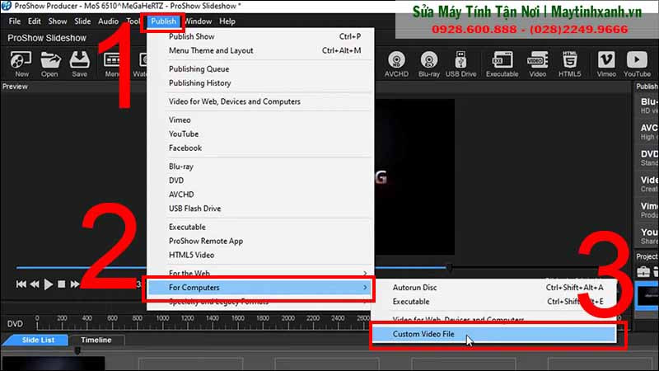Open the Edit menu

click(34, 21)
